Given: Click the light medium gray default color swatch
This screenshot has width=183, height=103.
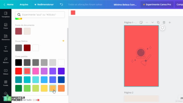Looking at the screenshot, I should [x=44, y=62].
